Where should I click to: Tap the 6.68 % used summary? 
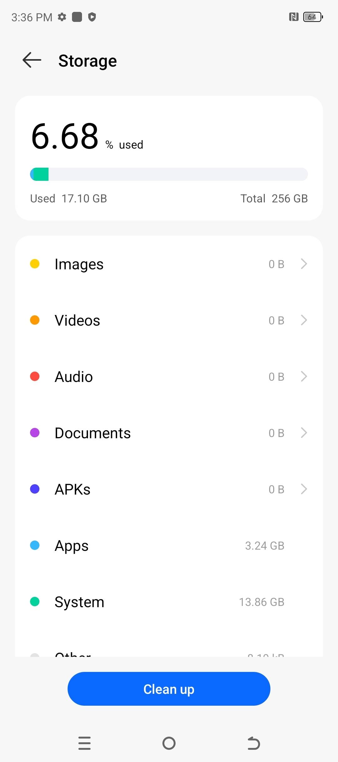(x=87, y=137)
